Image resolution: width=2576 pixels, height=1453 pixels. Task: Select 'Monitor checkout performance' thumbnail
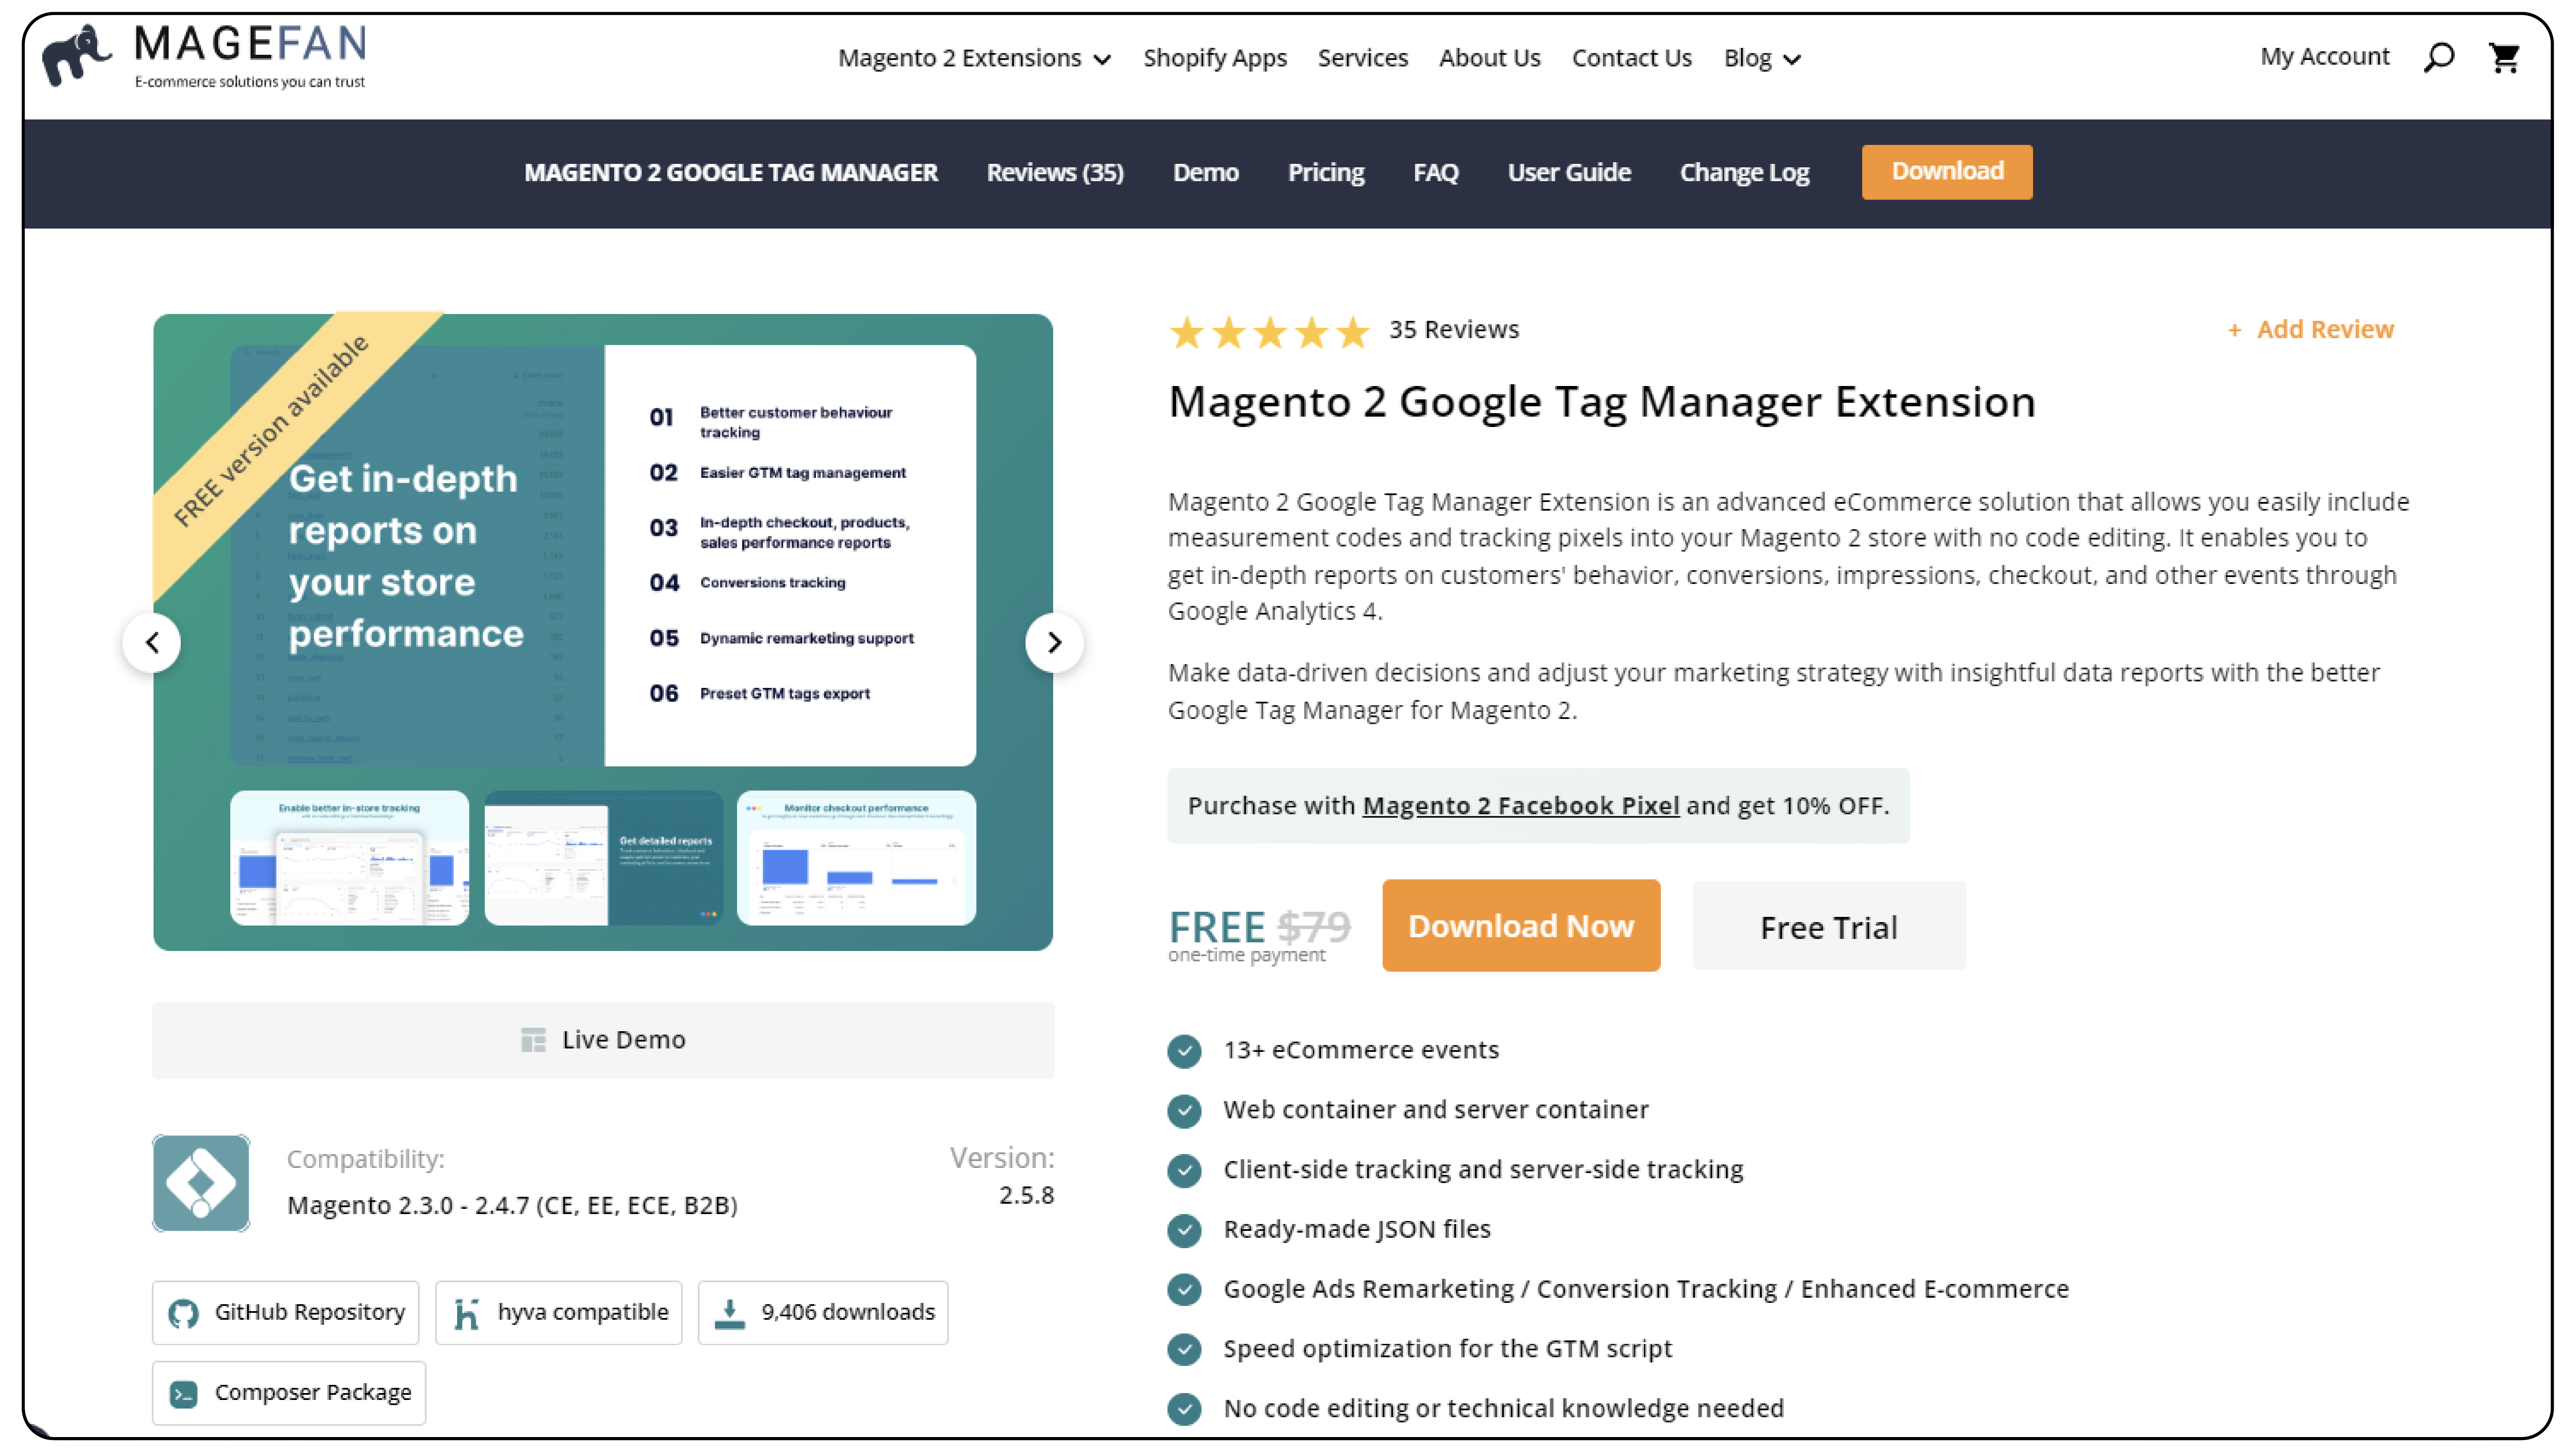[856, 858]
